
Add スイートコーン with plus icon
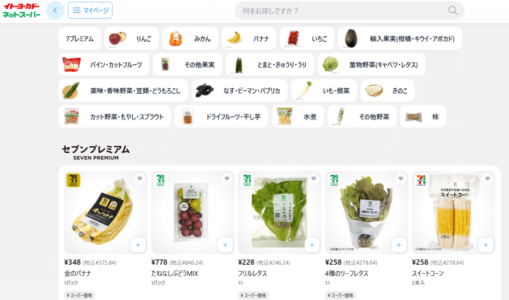pyautogui.click(x=486, y=245)
